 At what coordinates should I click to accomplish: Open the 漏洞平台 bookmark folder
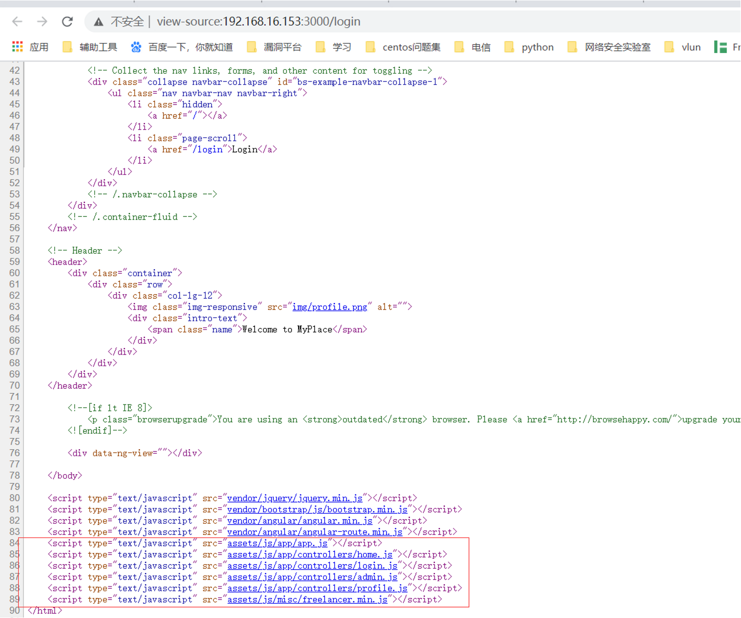[x=274, y=47]
